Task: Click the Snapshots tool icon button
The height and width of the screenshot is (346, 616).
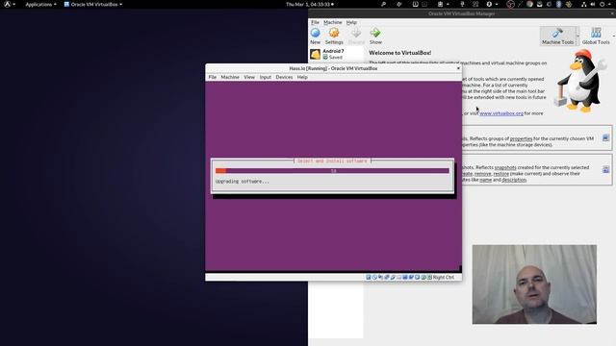Action: pos(605,169)
